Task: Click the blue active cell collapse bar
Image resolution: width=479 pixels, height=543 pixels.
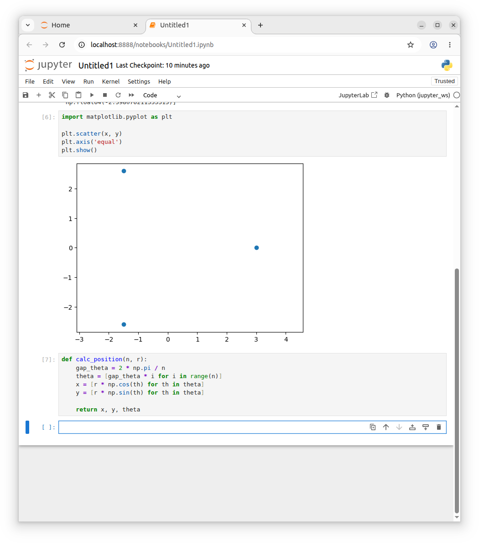Action: (x=27, y=427)
